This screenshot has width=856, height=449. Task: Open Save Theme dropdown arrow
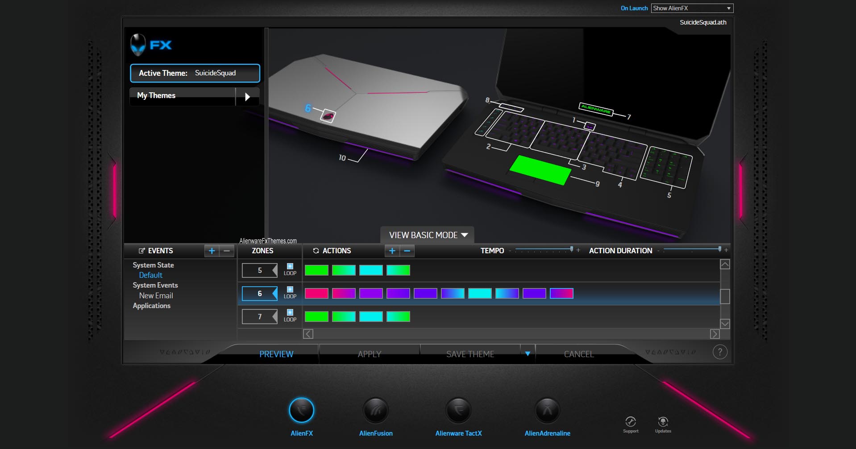(528, 354)
